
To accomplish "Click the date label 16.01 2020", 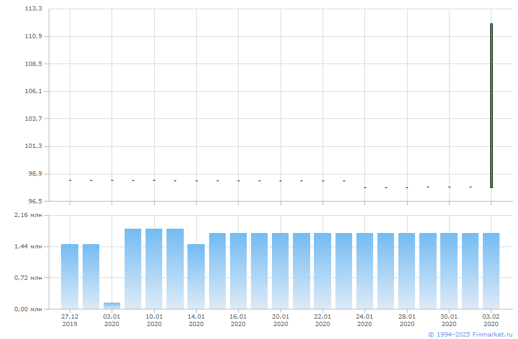I will (238, 320).
